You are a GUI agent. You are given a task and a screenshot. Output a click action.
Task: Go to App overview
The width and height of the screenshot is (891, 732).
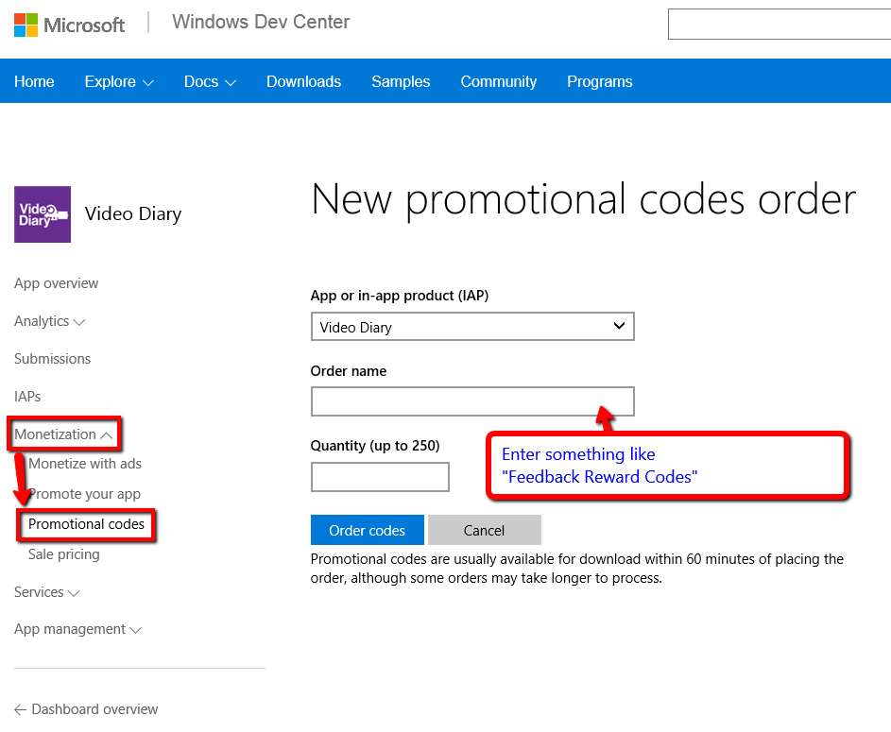point(56,283)
